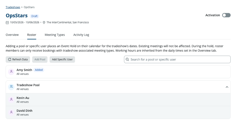The height and width of the screenshot is (123, 233).
Task: Switch to the Meeting Types tab
Action: [x=55, y=35]
